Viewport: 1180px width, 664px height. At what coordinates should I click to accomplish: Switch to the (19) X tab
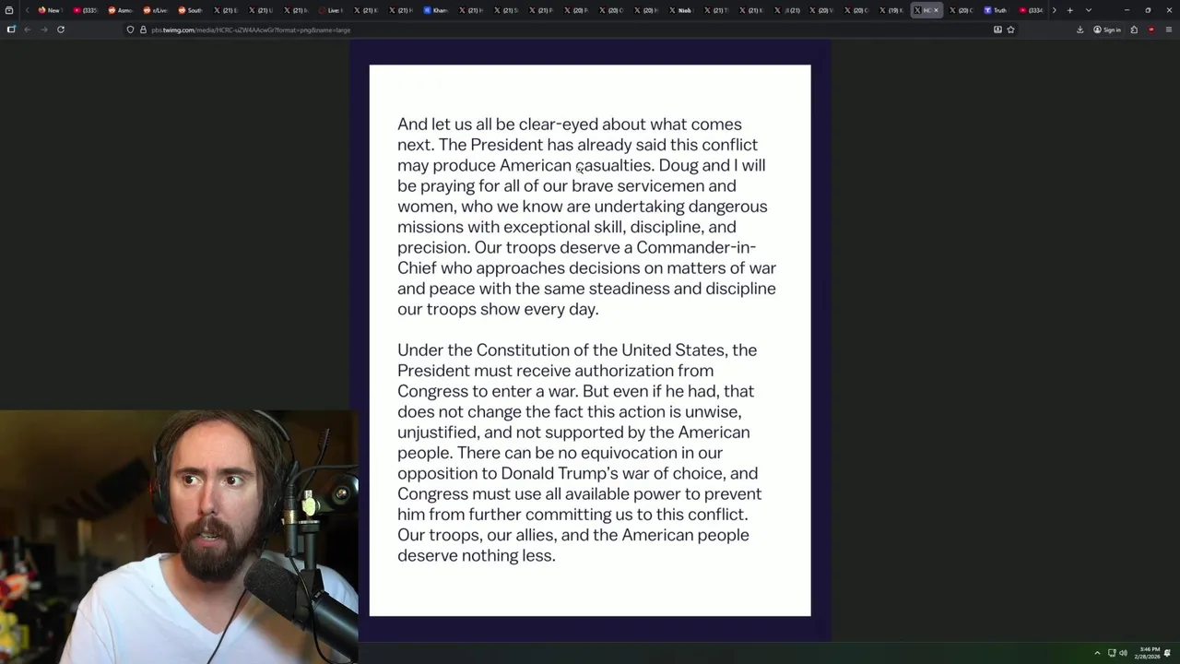(891, 10)
